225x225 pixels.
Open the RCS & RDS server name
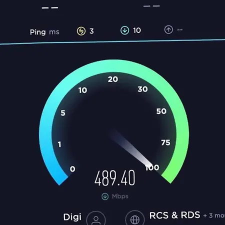point(174,215)
